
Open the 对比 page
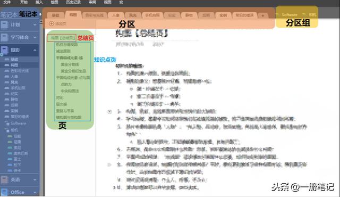tap(59, 98)
